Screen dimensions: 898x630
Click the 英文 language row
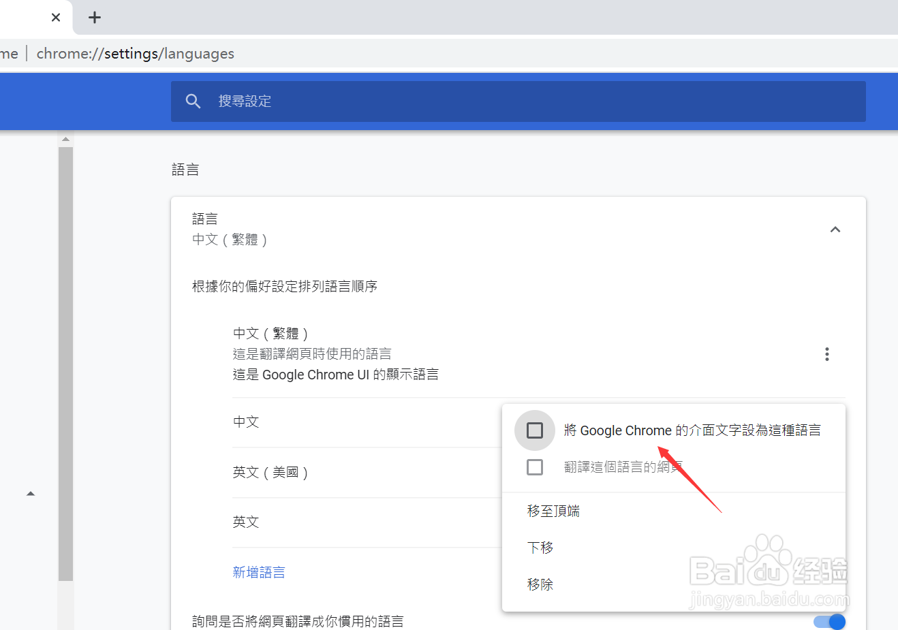(x=246, y=522)
